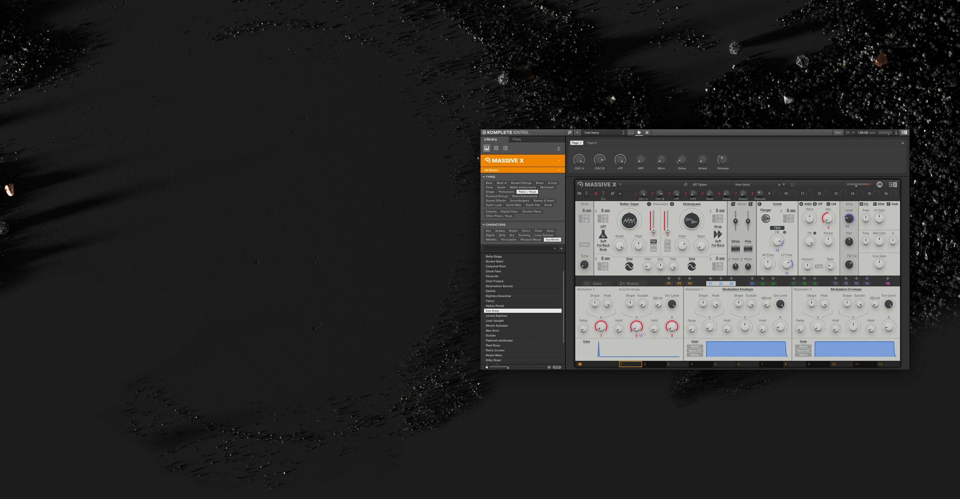The height and width of the screenshot is (499, 960).
Task: Toggle the Piano / Keys type tag
Action: tap(527, 192)
